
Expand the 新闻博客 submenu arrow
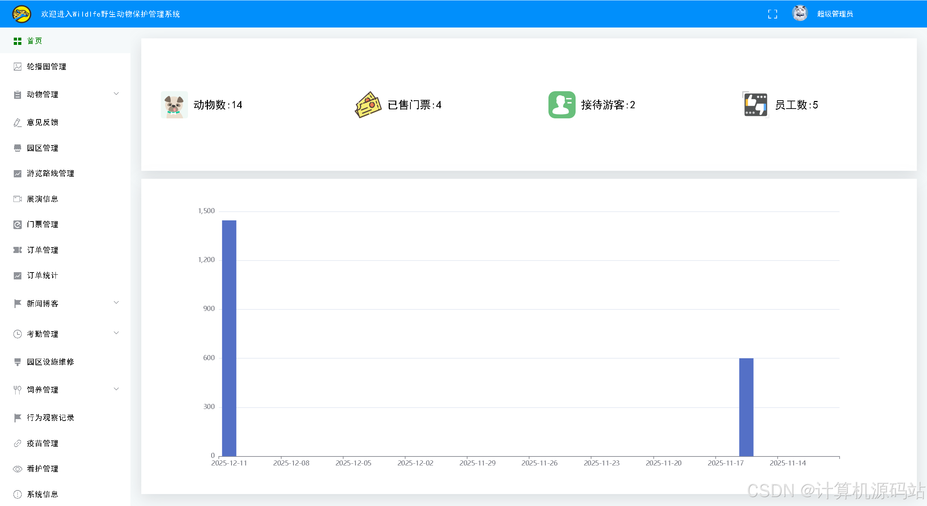point(116,303)
